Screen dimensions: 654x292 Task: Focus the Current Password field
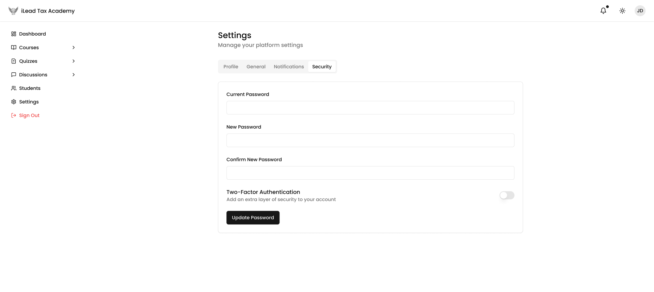click(x=370, y=108)
